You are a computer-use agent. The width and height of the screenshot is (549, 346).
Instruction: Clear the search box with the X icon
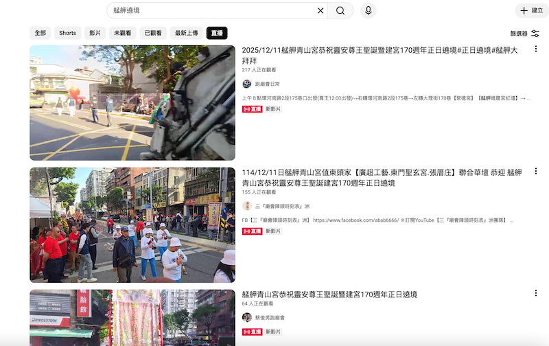pyautogui.click(x=320, y=11)
